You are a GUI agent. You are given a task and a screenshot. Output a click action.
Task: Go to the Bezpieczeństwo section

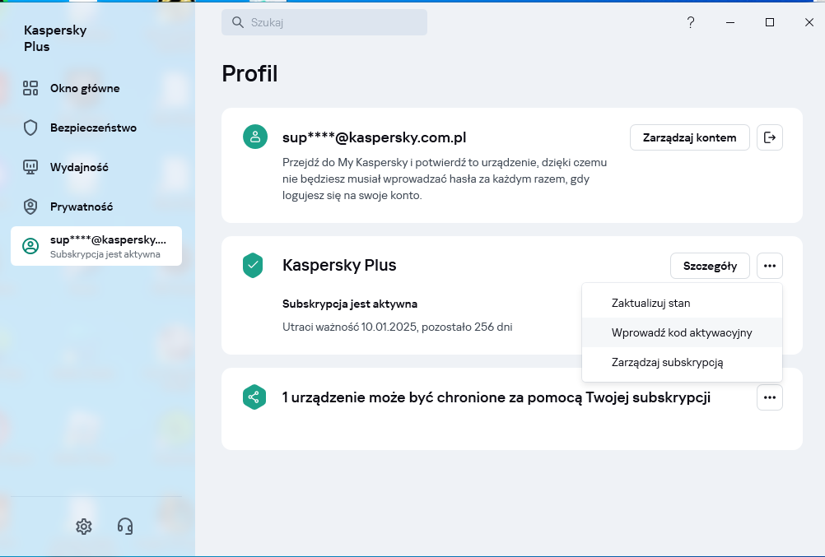point(92,128)
